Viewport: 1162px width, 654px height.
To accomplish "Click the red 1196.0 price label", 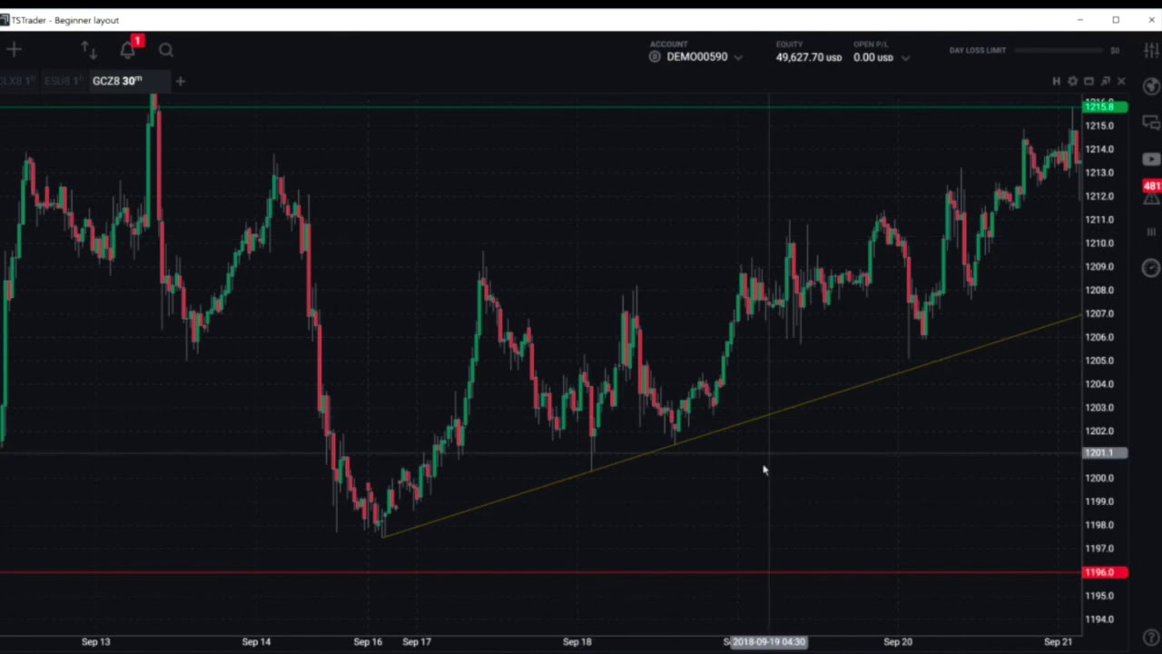I will (x=1105, y=572).
